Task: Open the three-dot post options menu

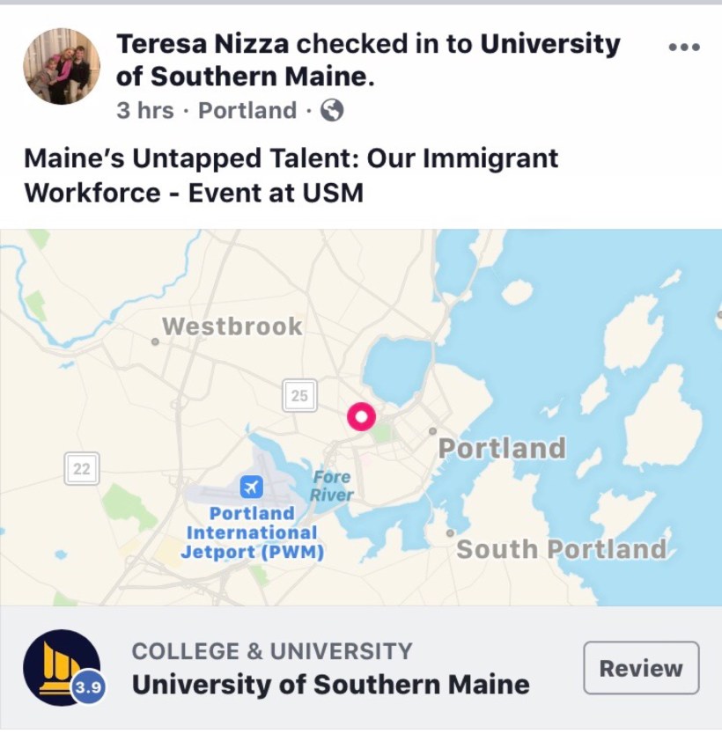Action: pyautogui.click(x=684, y=48)
